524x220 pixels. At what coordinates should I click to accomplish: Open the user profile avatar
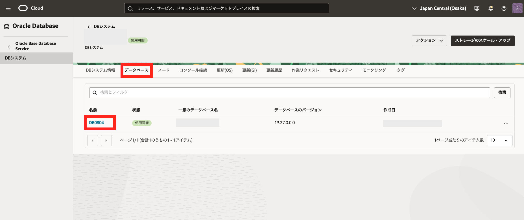coord(517,8)
